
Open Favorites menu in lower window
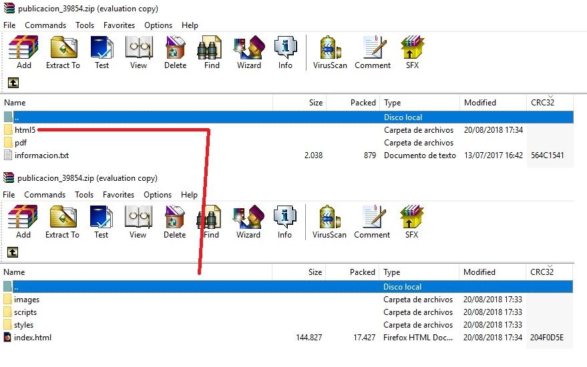click(118, 195)
